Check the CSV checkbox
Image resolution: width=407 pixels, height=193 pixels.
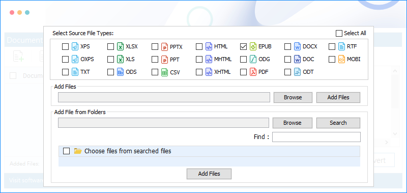155,72
